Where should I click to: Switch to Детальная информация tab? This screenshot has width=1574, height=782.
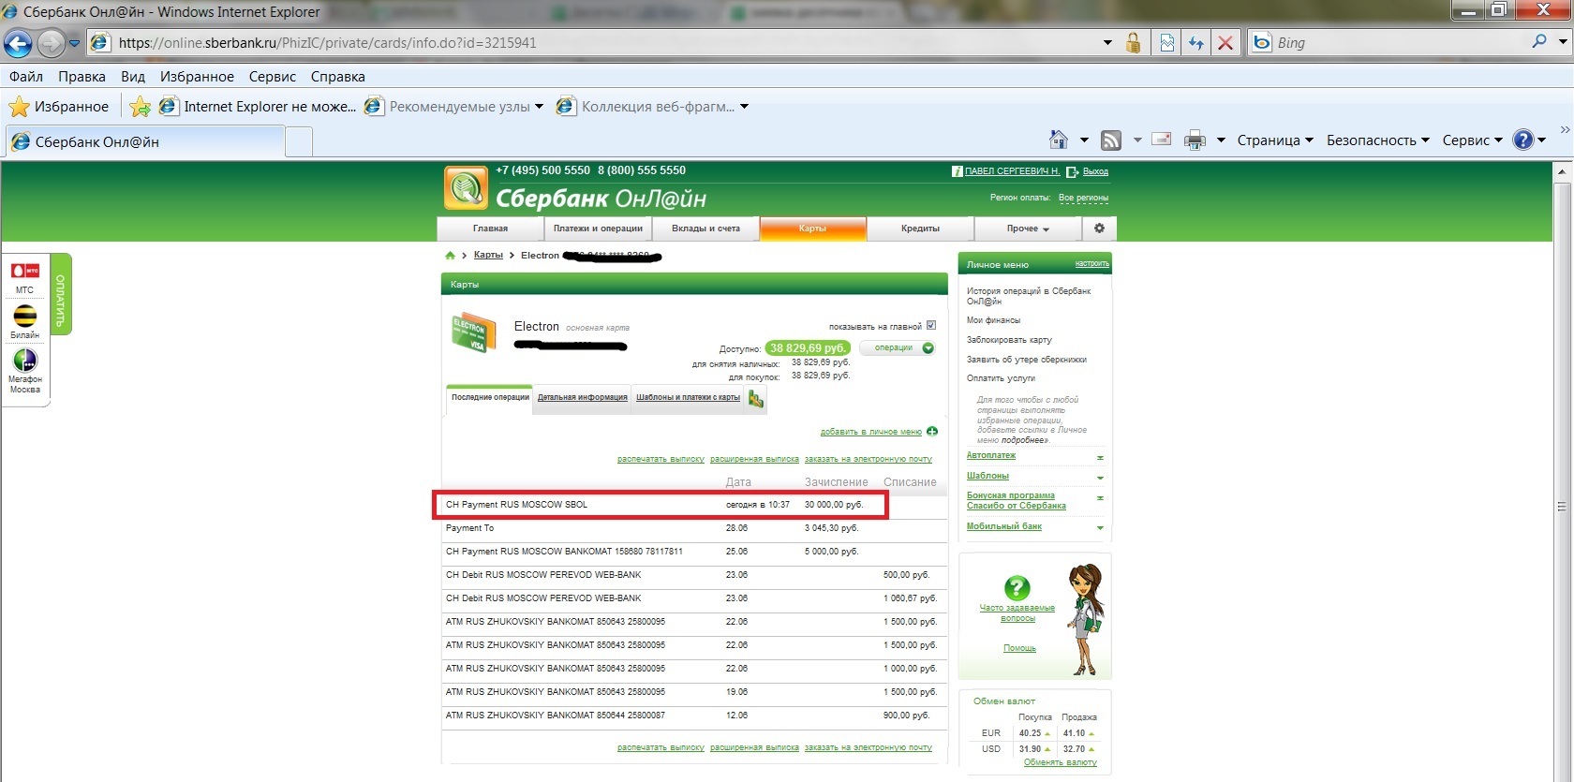pos(582,398)
